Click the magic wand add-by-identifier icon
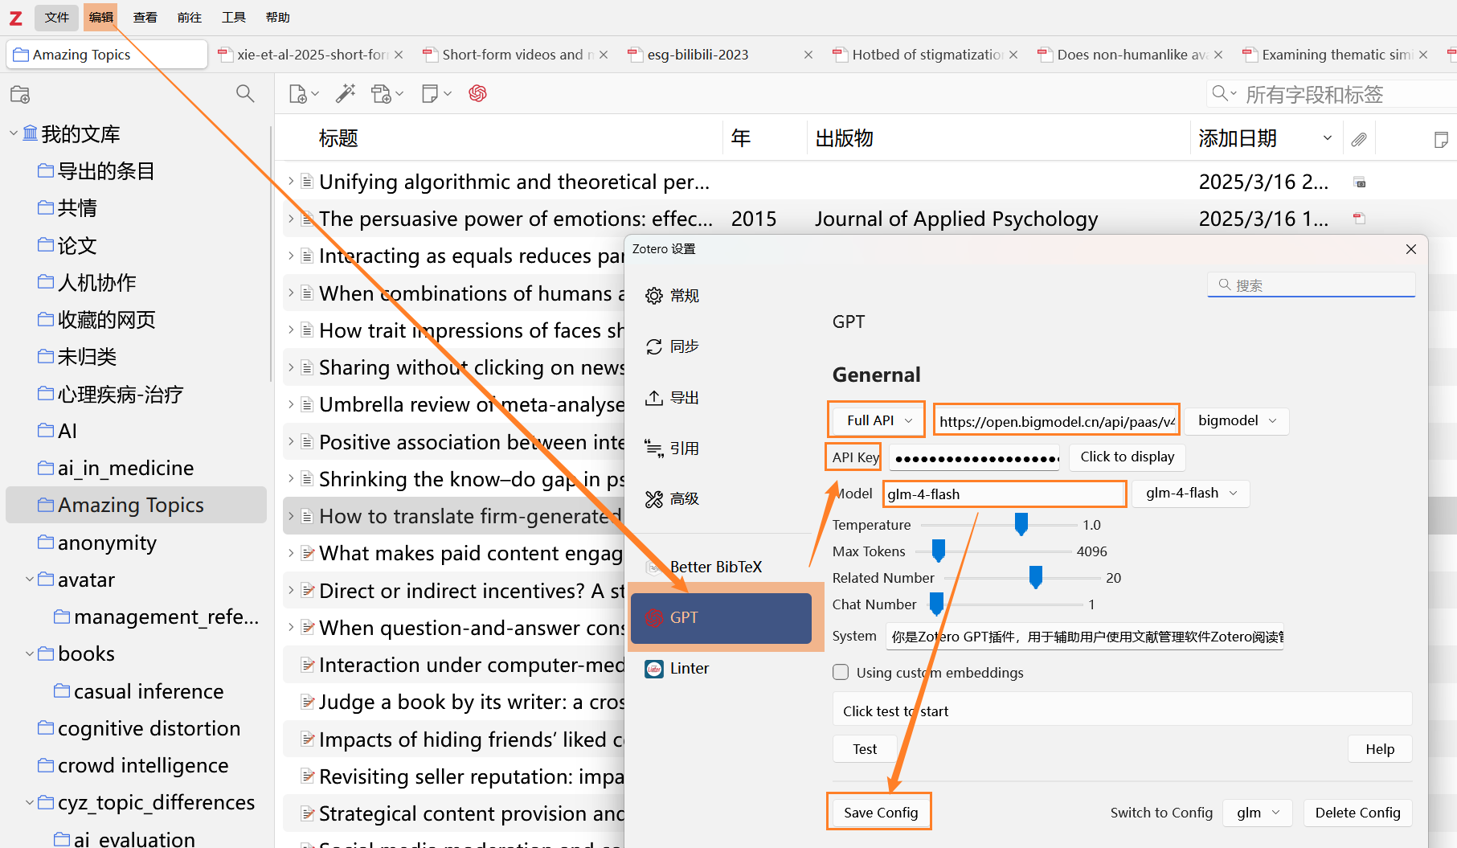This screenshot has width=1457, height=848. [x=346, y=94]
